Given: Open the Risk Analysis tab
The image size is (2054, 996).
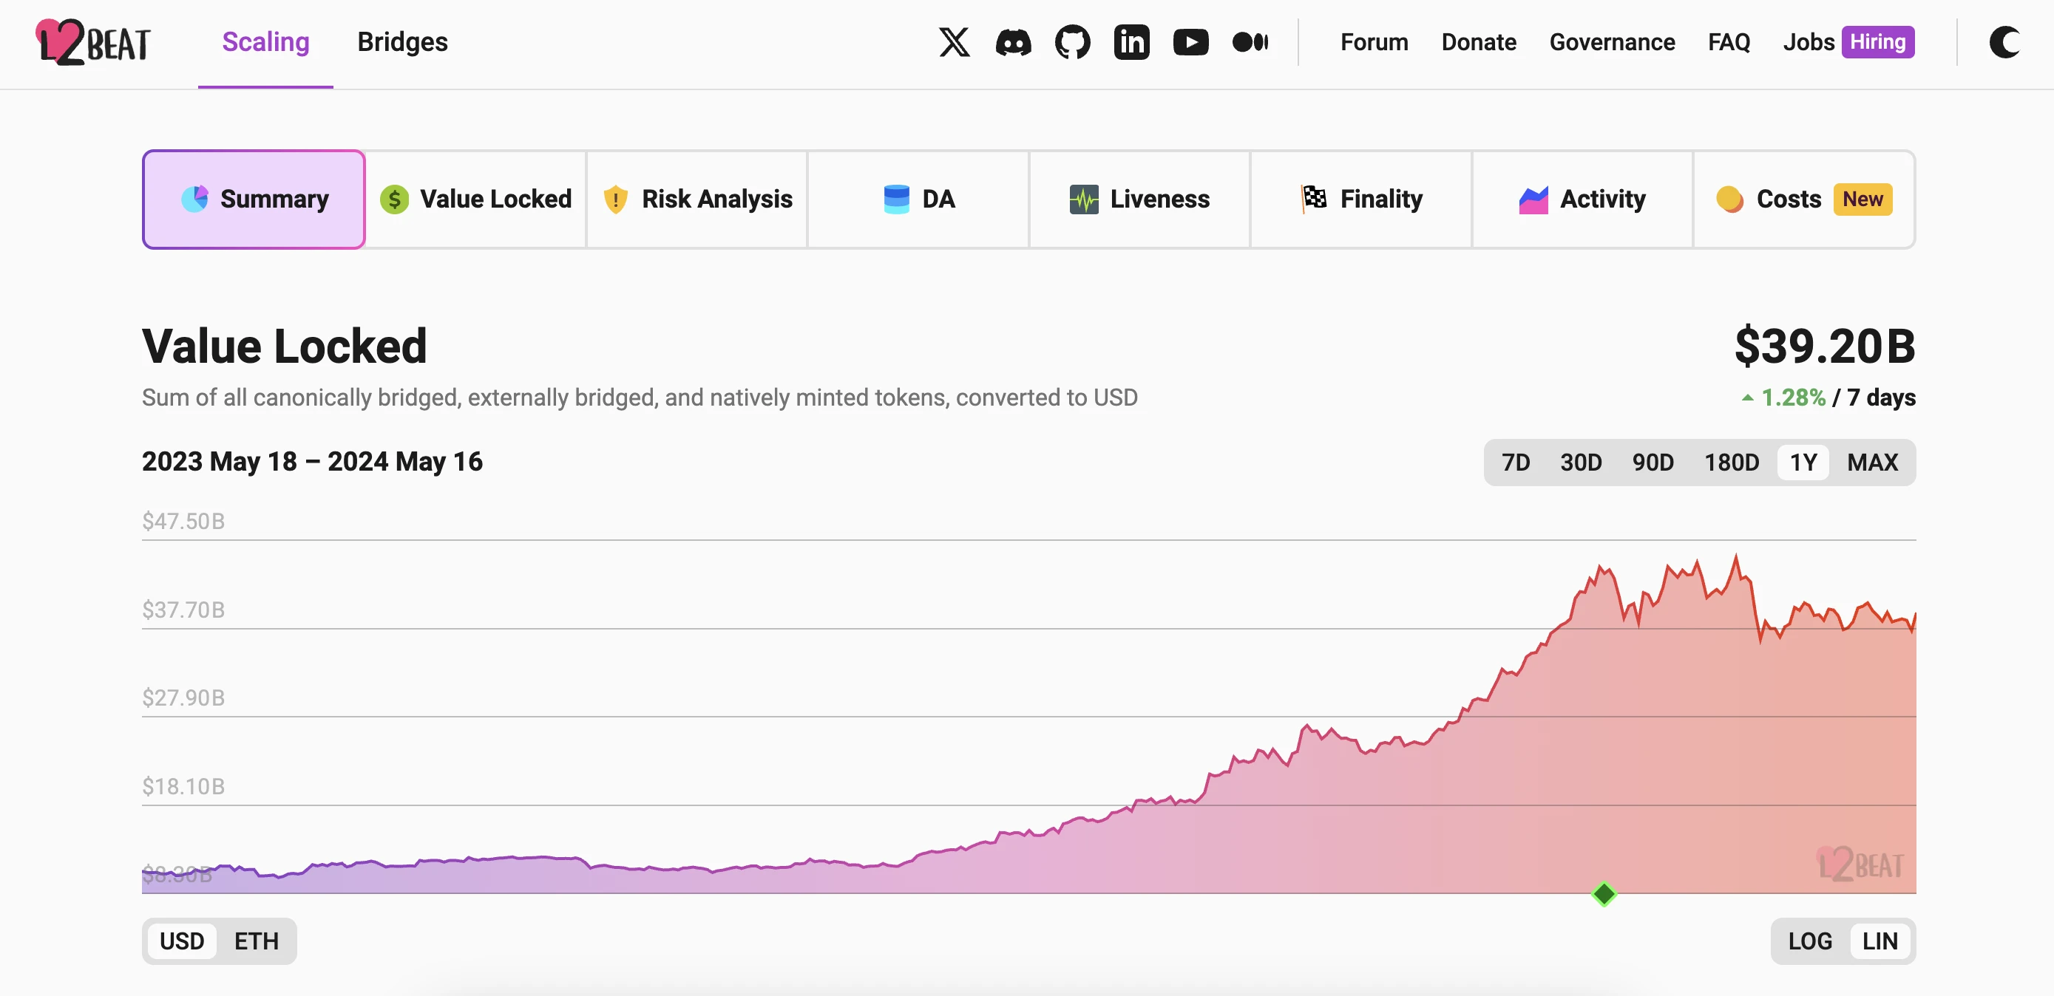Looking at the screenshot, I should click(x=698, y=199).
